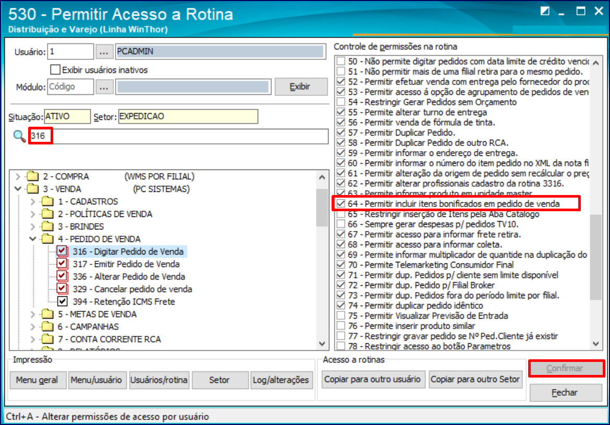Screen dimensions: 610x425
Task: Enable permission 54 Restringir Gerar Pedidos checkbox
Action: click(341, 102)
